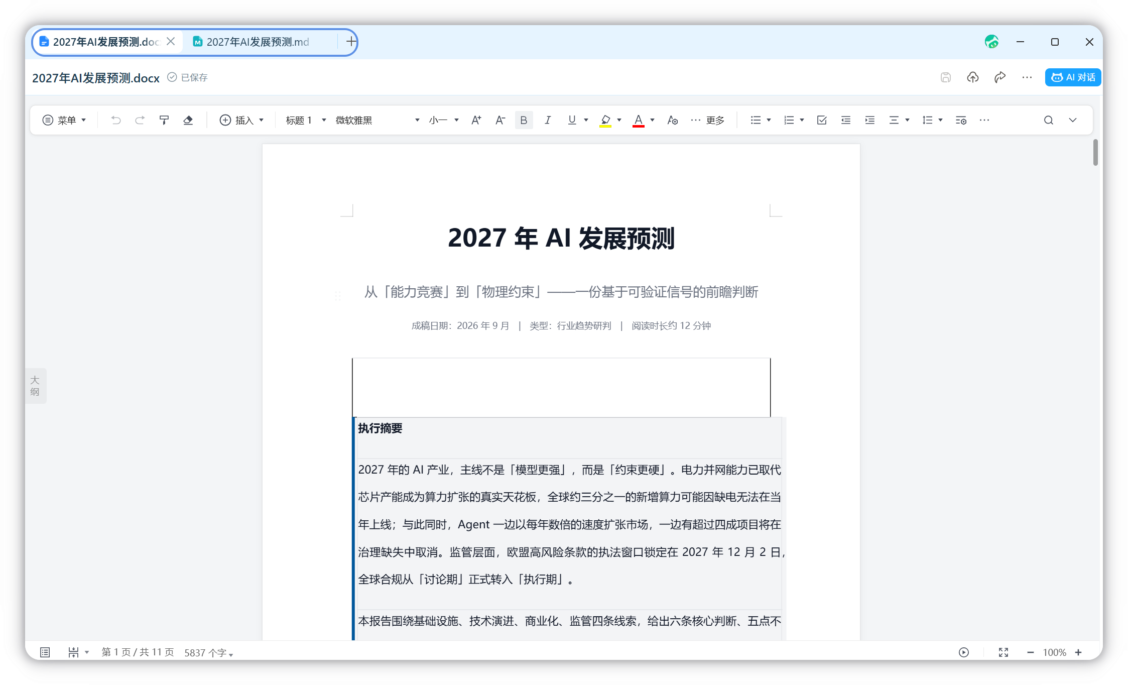Expand the line spacing options
The width and height of the screenshot is (1128, 685).
940,120
